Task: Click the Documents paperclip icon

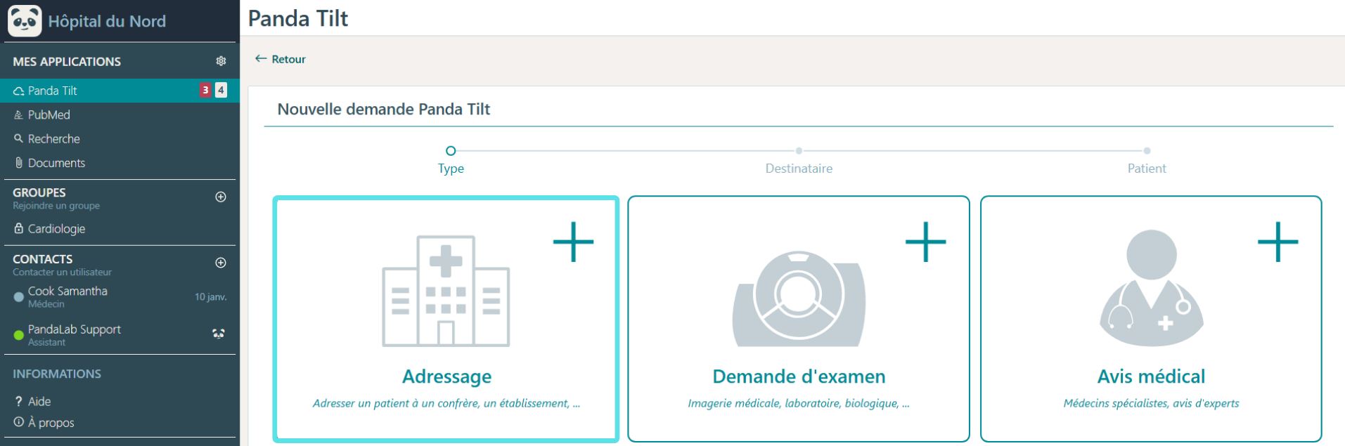Action: tap(19, 162)
